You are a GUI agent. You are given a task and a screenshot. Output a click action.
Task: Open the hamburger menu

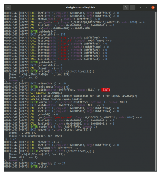coord(133,7)
